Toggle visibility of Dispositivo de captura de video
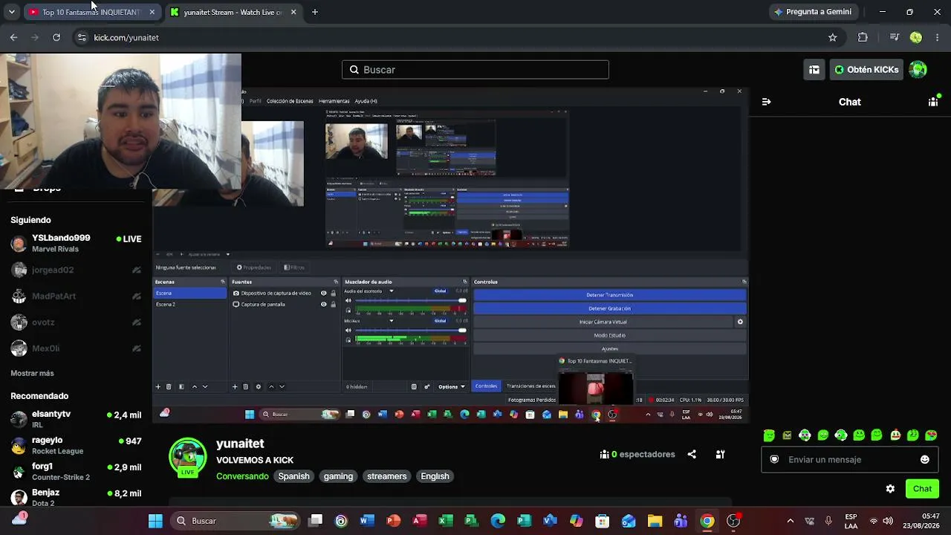This screenshot has width=951, height=535. coord(323,294)
